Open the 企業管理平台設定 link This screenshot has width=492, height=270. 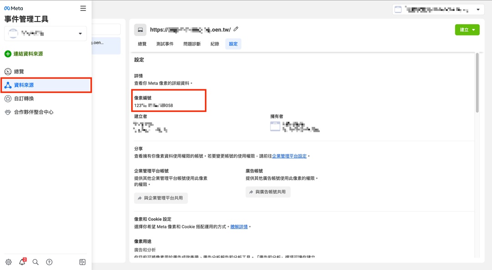click(289, 156)
